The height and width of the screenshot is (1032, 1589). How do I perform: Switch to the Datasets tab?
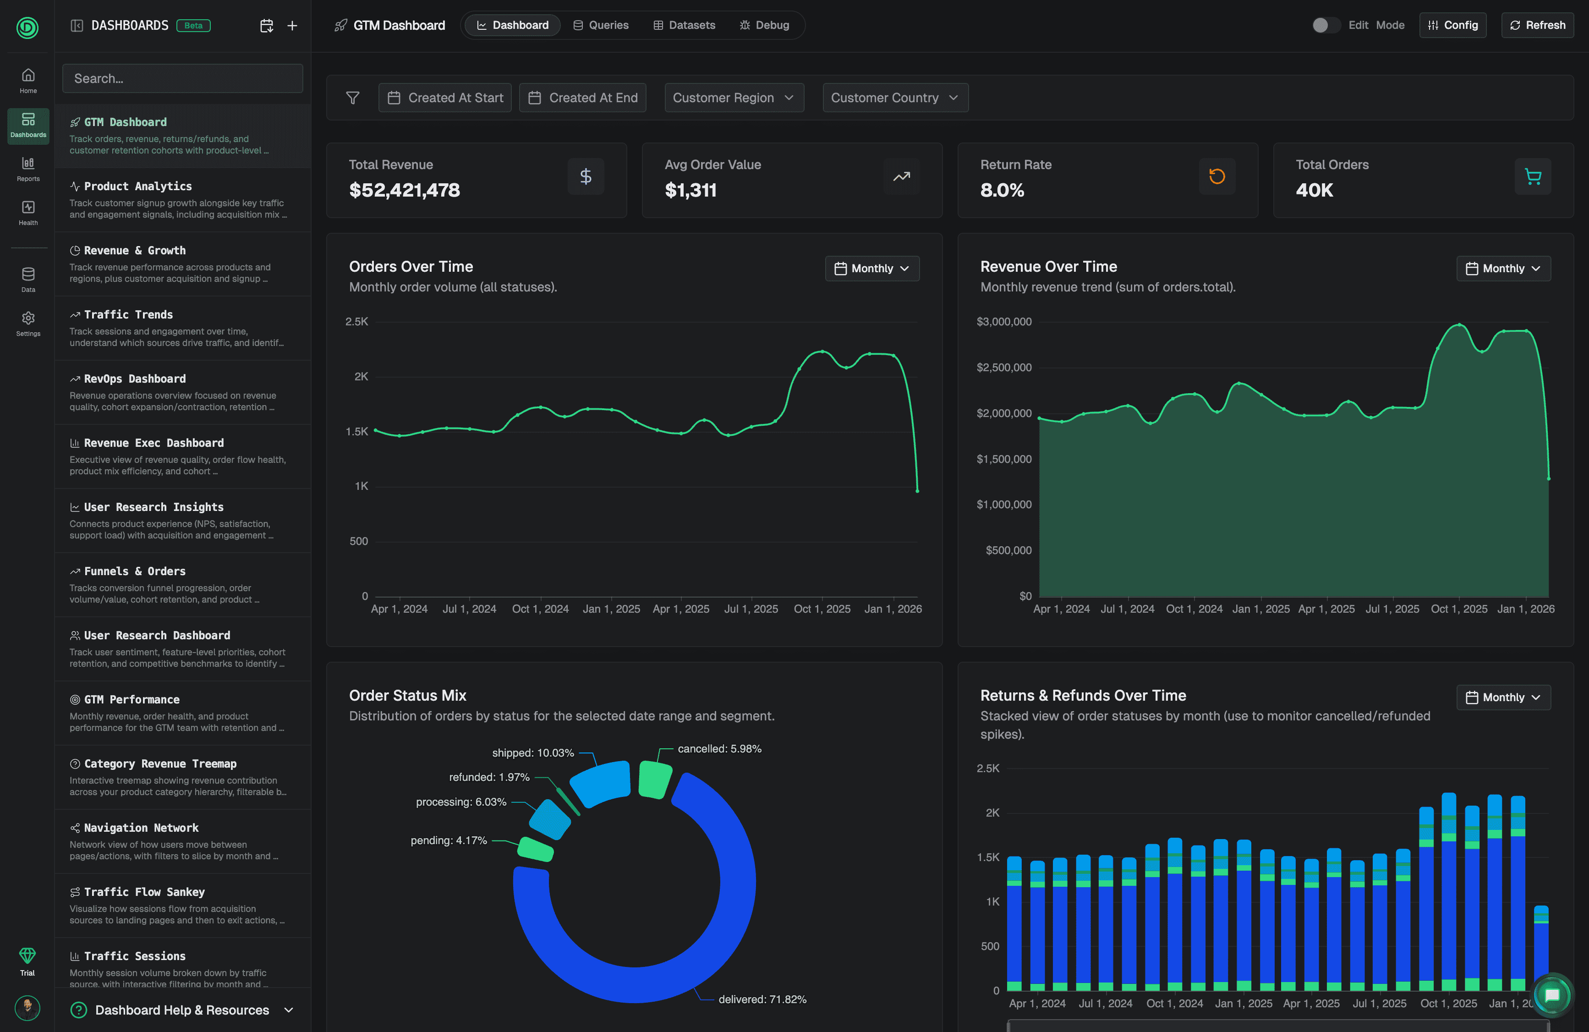click(684, 25)
